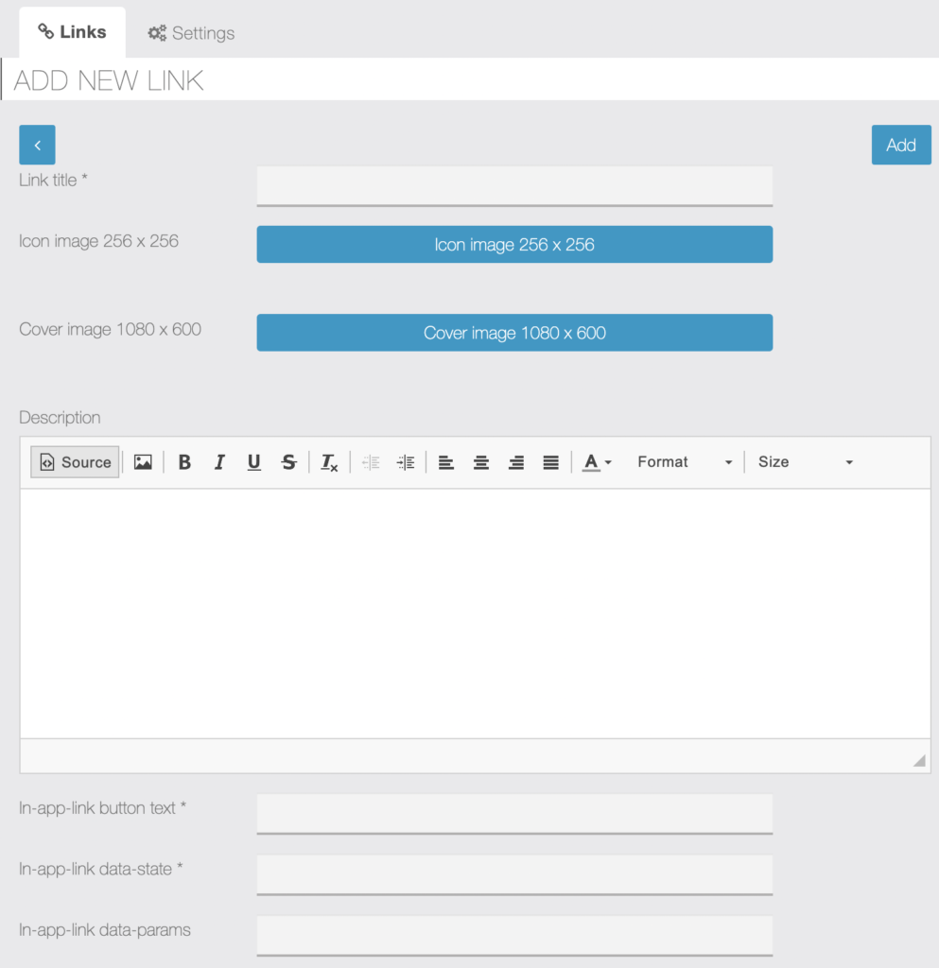
Task: Justify the description text
Action: point(550,462)
